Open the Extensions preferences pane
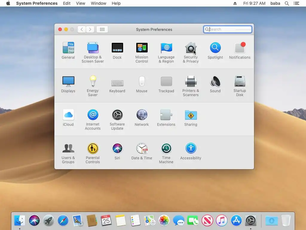 (x=166, y=118)
